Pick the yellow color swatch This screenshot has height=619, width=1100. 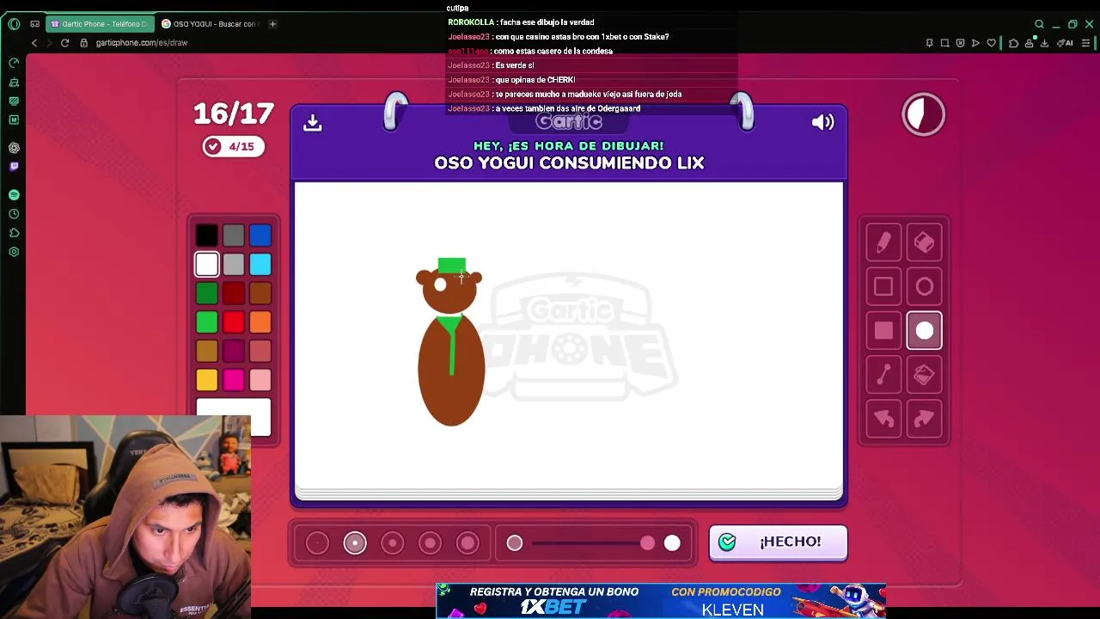point(206,380)
